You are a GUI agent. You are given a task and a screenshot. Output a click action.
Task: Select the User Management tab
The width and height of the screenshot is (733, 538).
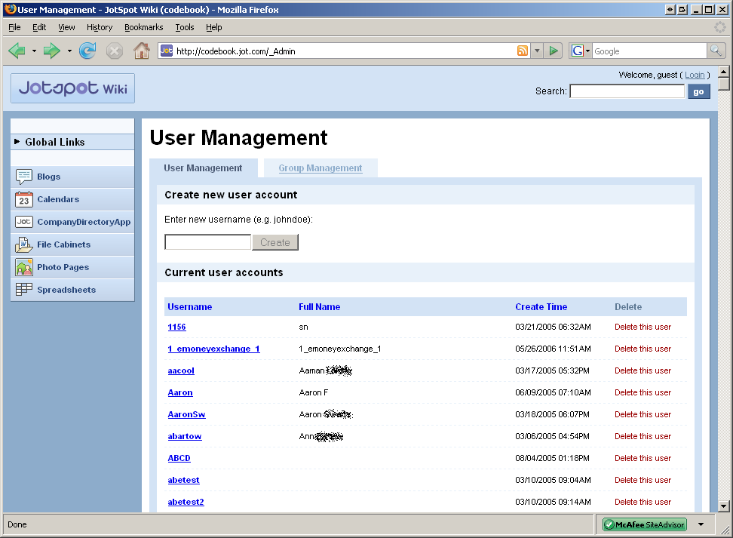click(204, 168)
